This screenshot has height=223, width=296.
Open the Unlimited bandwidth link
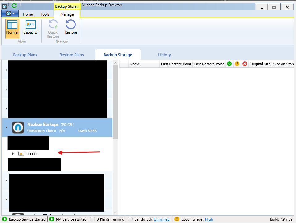[161, 219]
